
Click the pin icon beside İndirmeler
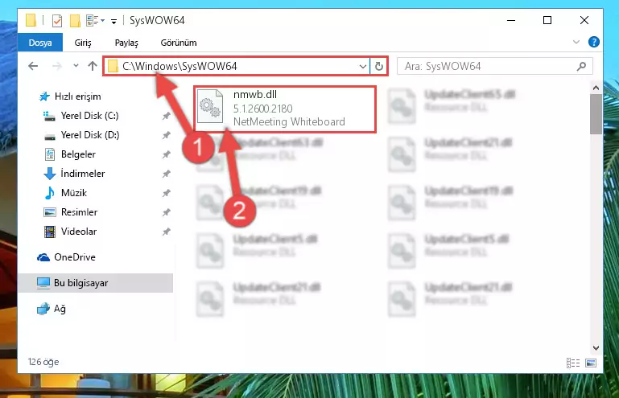(x=166, y=174)
